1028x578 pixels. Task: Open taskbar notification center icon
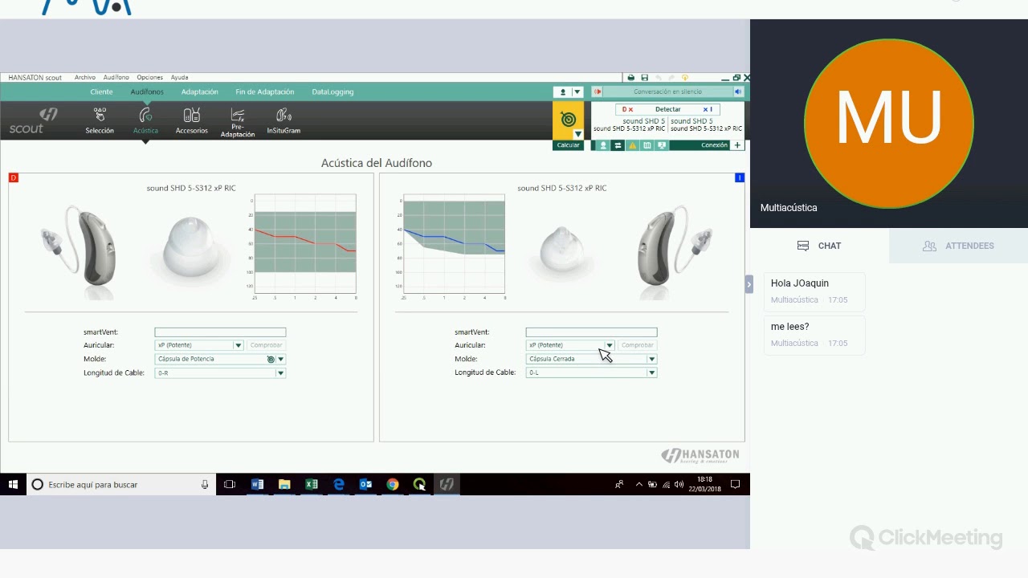[x=735, y=484]
